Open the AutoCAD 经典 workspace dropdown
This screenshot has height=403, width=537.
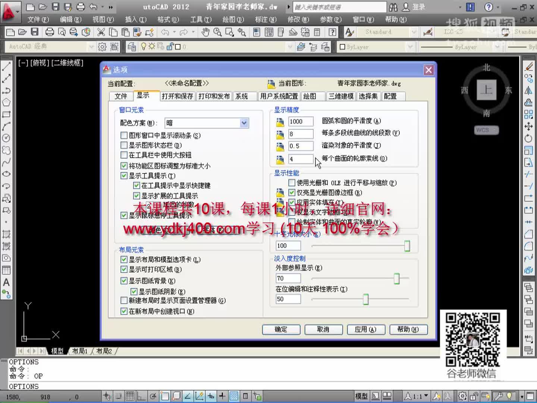pyautogui.click(x=92, y=47)
